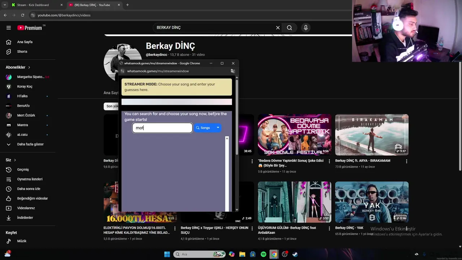Open options for BIRAKAMAM video
Image resolution: width=462 pixels, height=260 pixels.
point(406,161)
